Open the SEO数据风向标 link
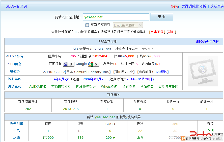 (207, 41)
